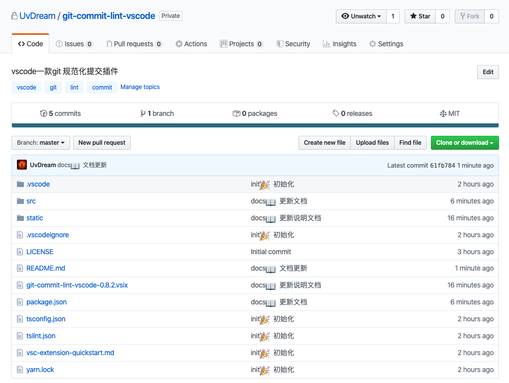Open git-commit-lint-vscode repository title link
Screen dimensions: 509x383
(x=109, y=16)
